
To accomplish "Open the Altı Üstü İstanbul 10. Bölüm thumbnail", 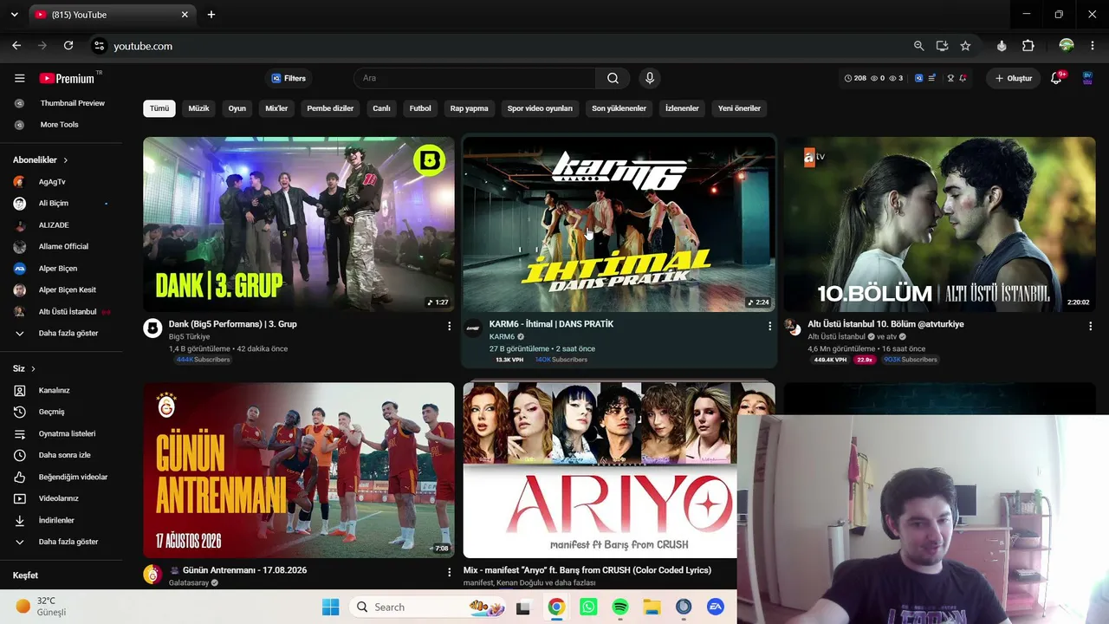I will 940,224.
